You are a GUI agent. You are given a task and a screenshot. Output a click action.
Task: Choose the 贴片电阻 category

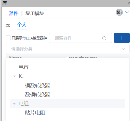click(35, 113)
